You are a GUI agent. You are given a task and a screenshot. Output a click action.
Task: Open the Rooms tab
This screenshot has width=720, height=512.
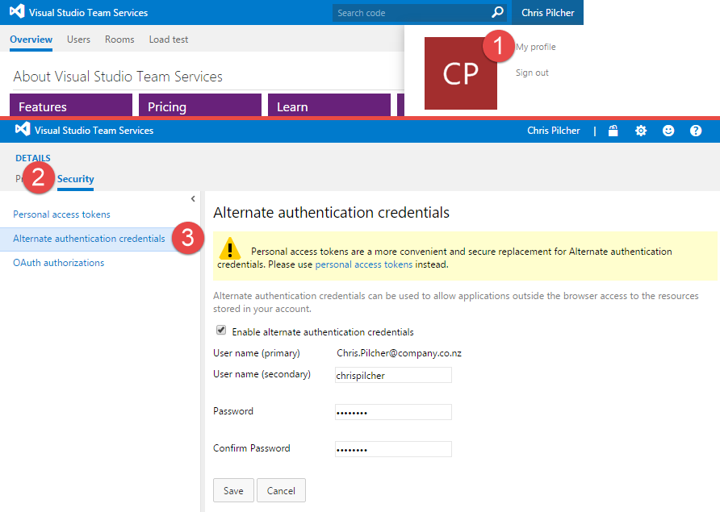[x=119, y=40]
